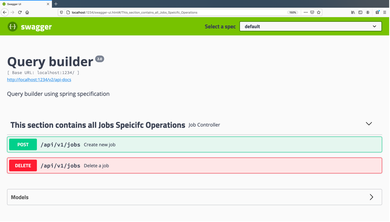
Task: Open the Select a spec dropdown
Action: (311, 26)
